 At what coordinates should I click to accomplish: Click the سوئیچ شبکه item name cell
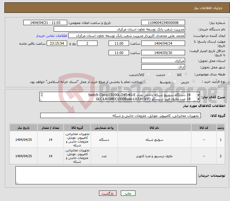[x=154, y=140]
